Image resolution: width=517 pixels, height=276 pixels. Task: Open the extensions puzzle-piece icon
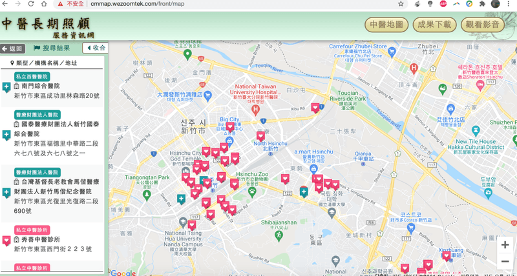(x=482, y=4)
